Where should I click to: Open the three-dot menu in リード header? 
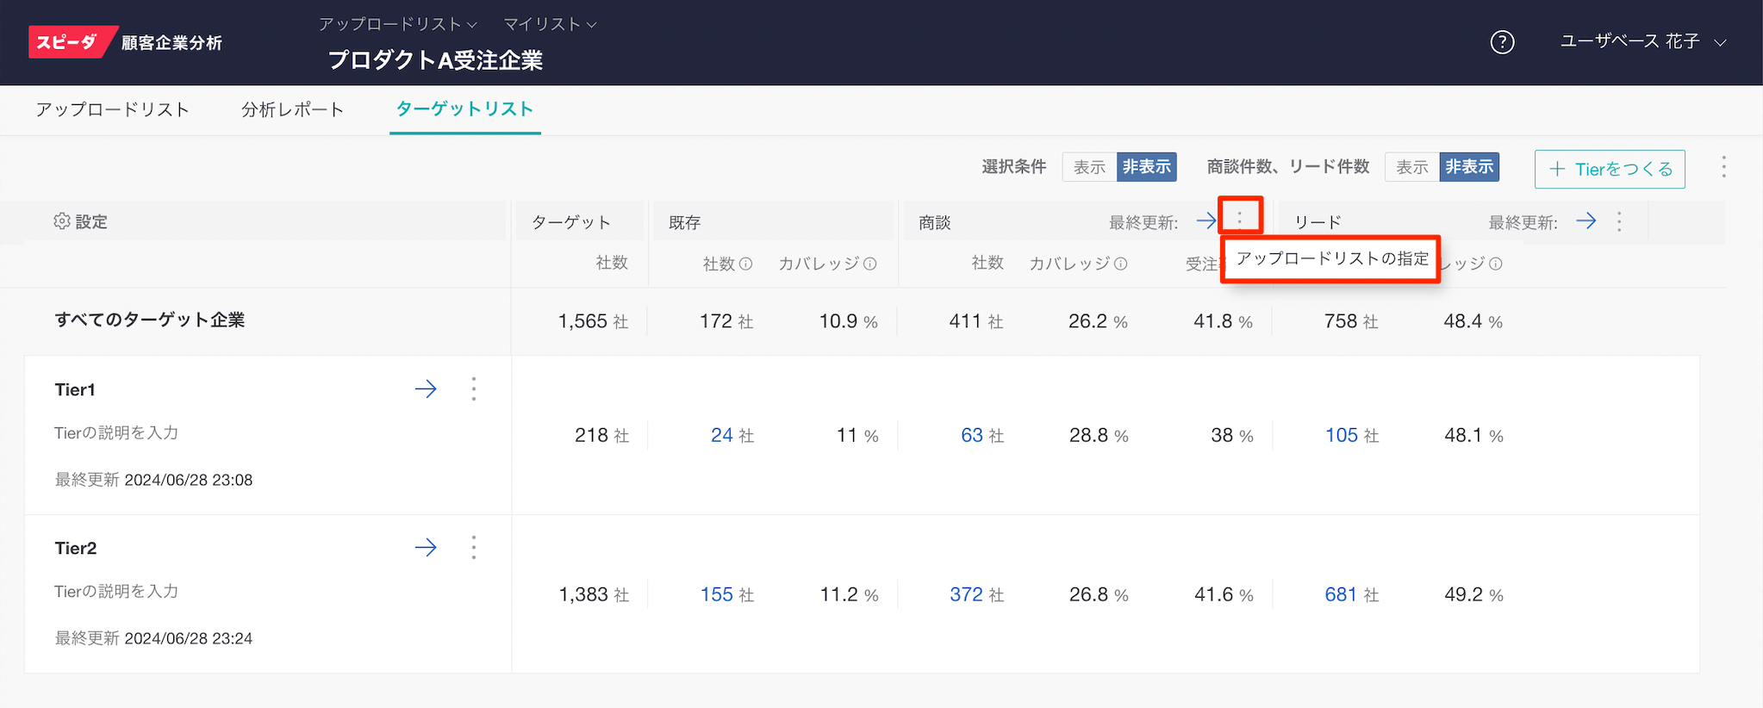click(x=1619, y=222)
